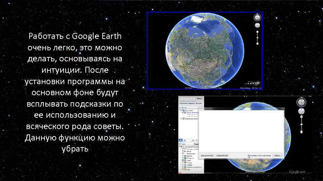Click the zoom-out minus in blue-framed Earth view
Viewport: 323px width, 181px height.
tap(257, 44)
